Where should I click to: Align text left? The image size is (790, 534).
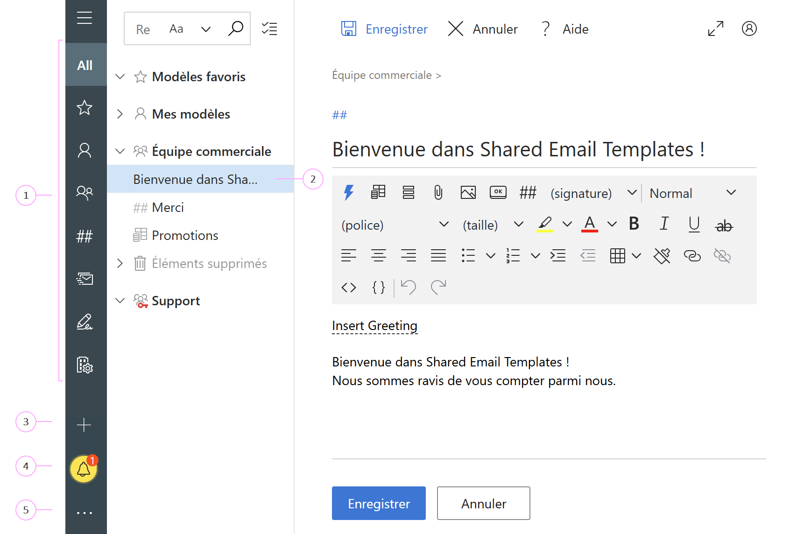348,255
